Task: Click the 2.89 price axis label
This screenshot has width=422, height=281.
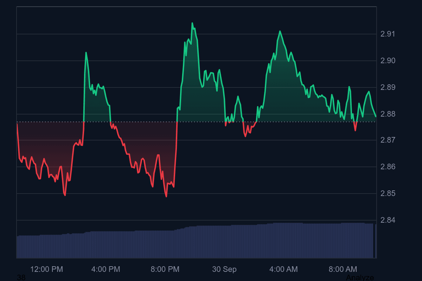Action: click(x=388, y=87)
